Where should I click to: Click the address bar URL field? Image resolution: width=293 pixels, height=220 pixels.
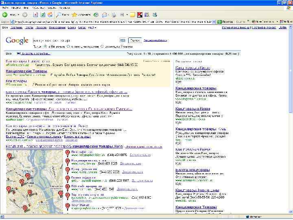point(113,22)
